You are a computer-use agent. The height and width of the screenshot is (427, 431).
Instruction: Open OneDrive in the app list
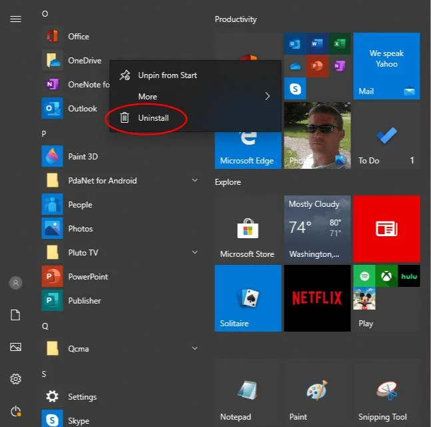click(x=74, y=61)
